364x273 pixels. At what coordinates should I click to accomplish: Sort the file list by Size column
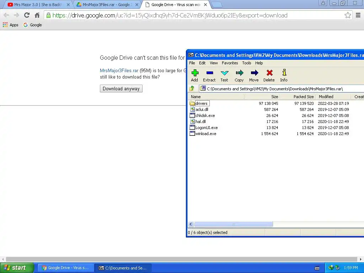pyautogui.click(x=262, y=97)
